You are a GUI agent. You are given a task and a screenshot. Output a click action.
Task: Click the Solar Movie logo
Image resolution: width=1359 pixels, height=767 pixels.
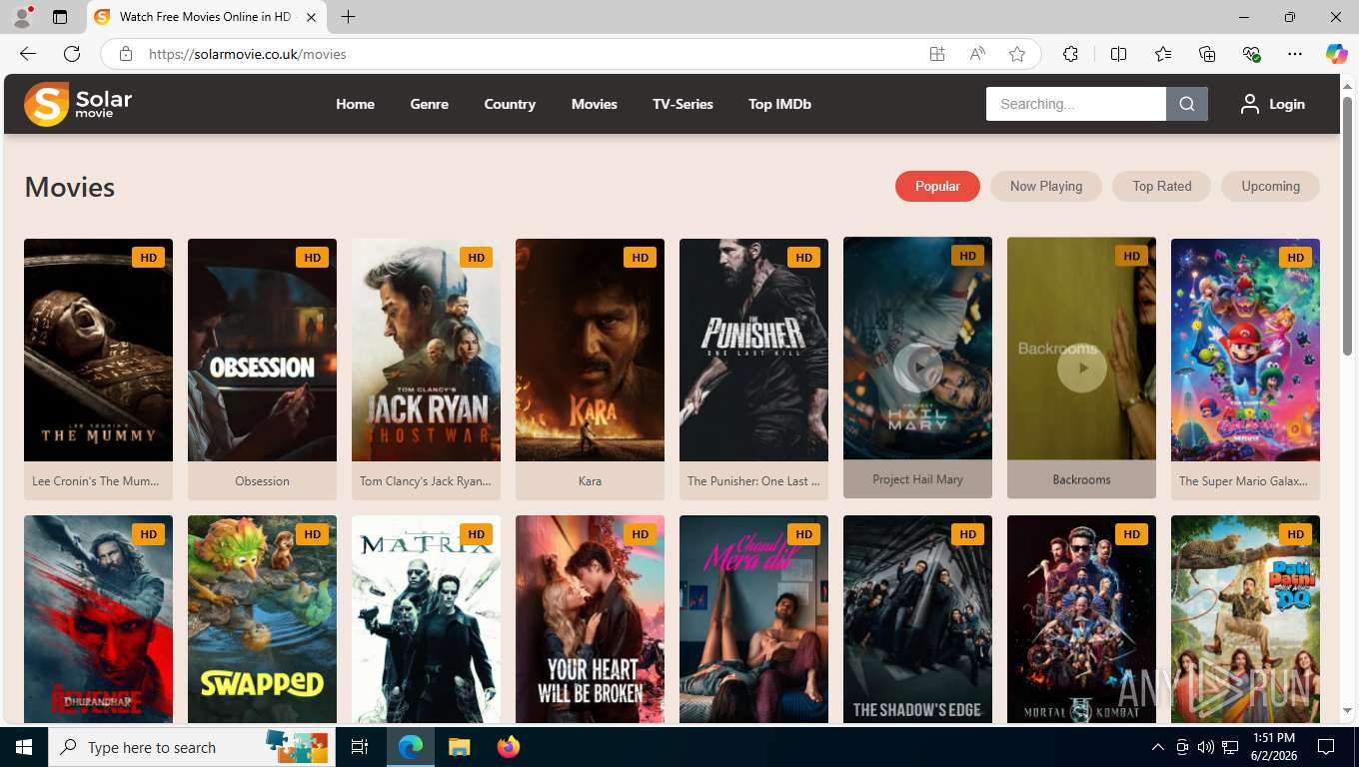tap(78, 104)
